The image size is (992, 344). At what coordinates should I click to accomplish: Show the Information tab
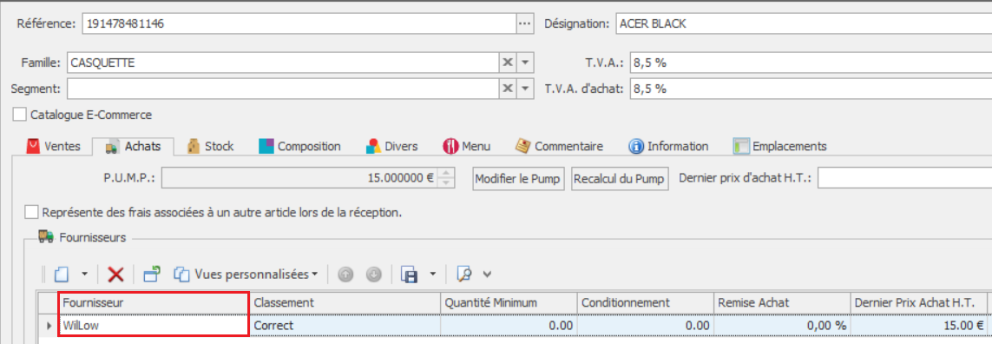pos(669,146)
